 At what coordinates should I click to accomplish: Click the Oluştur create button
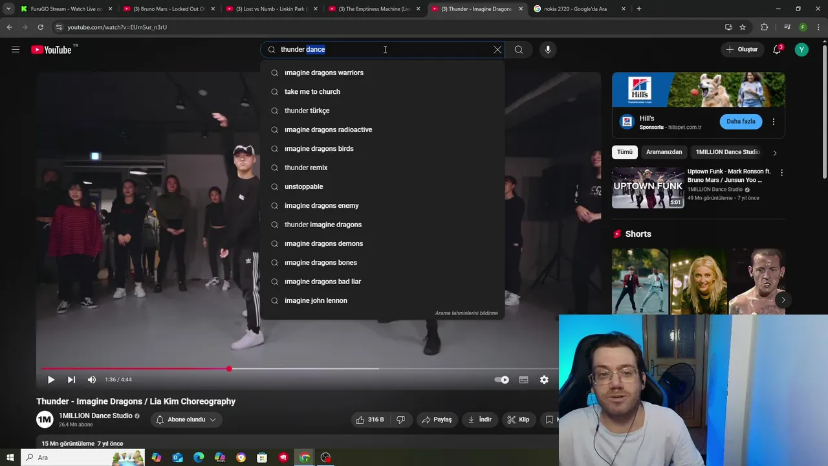(741, 50)
